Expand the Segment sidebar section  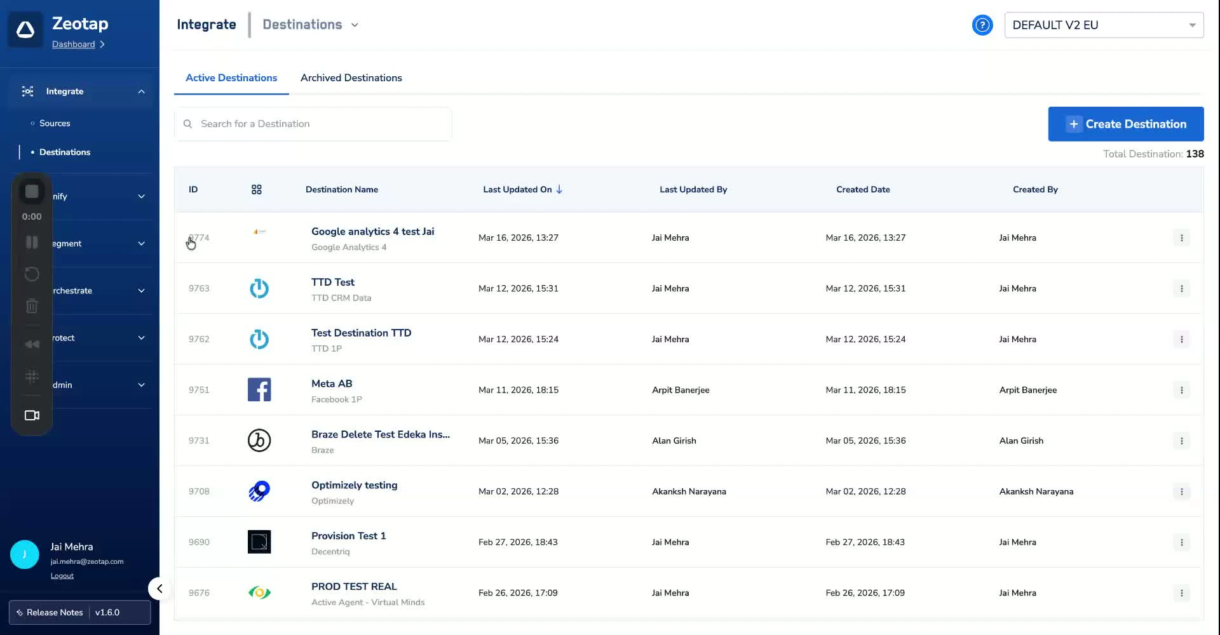pyautogui.click(x=141, y=243)
